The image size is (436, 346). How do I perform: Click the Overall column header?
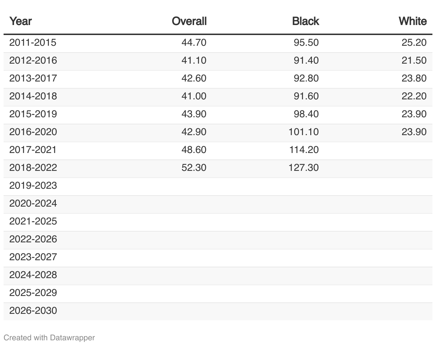[189, 21]
